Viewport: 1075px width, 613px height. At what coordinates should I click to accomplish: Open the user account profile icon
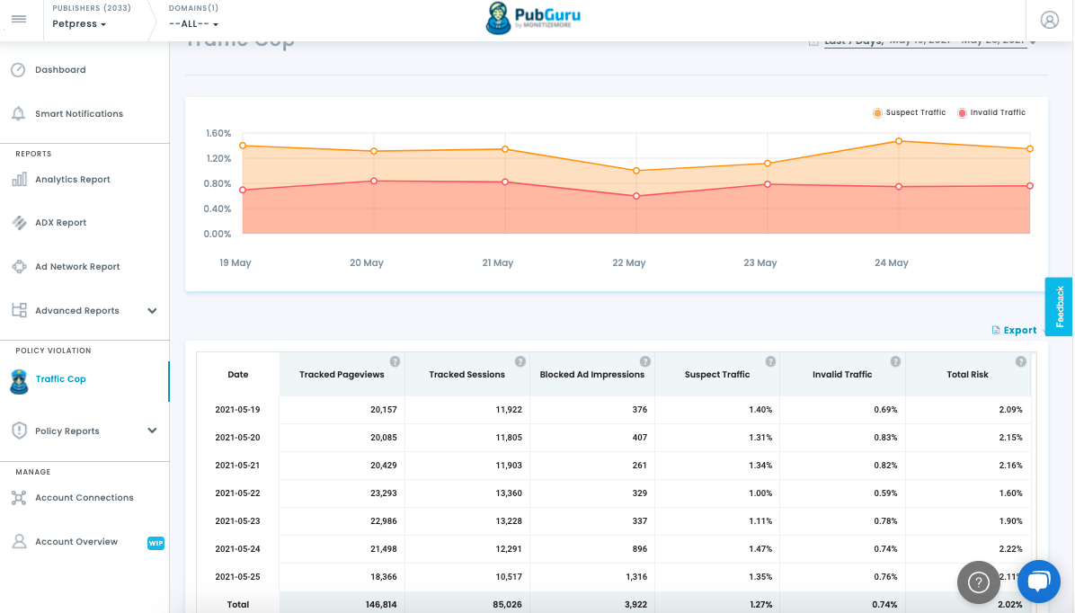tap(1049, 20)
